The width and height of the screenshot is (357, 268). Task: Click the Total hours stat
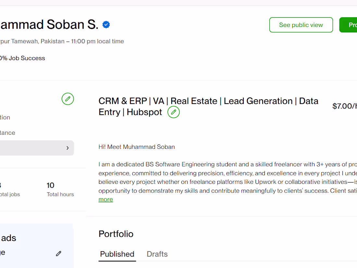60,189
